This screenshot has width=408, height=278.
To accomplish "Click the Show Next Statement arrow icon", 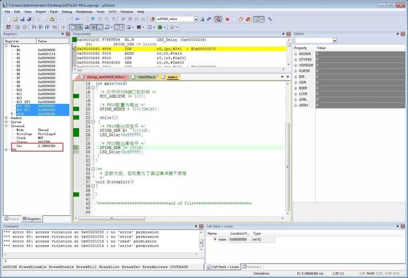I will click(x=63, y=27).
